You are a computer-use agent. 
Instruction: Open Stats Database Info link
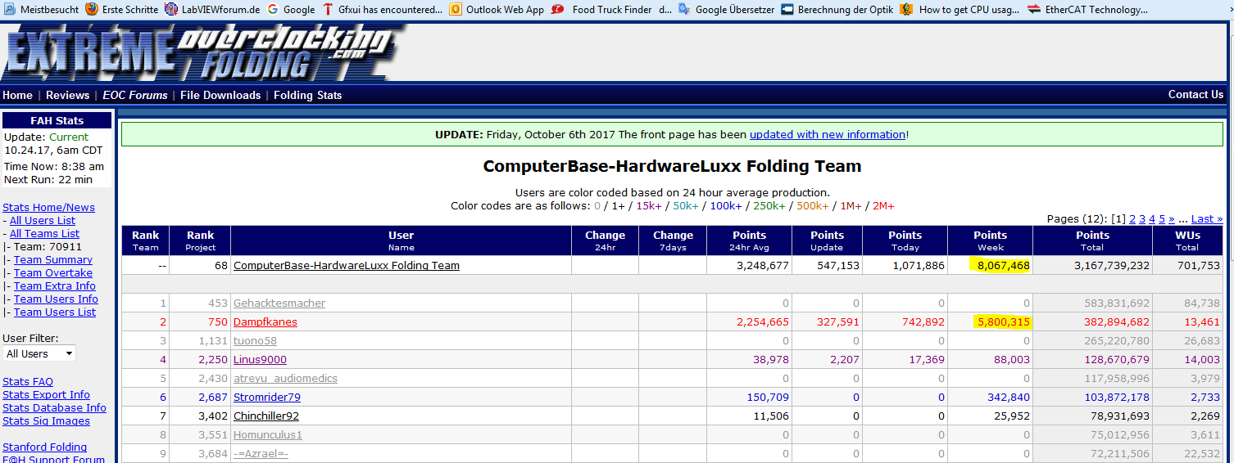pos(54,407)
